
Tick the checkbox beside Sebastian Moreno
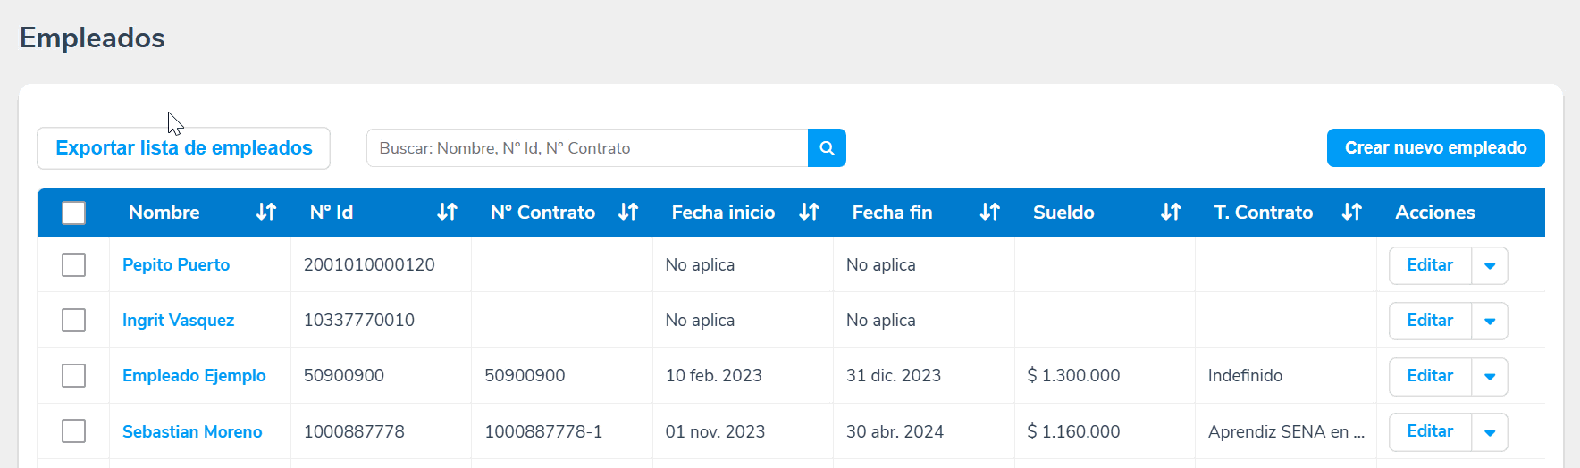74,431
